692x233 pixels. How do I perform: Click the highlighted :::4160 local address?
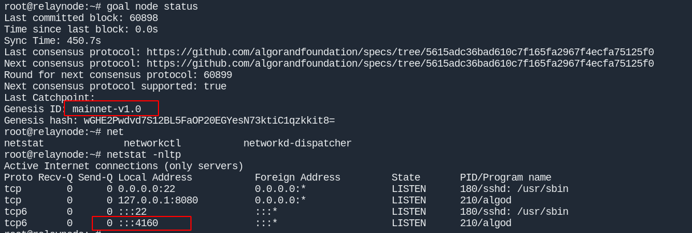[138, 223]
